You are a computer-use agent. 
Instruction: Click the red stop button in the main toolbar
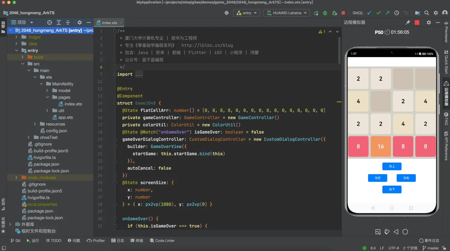click(343, 13)
